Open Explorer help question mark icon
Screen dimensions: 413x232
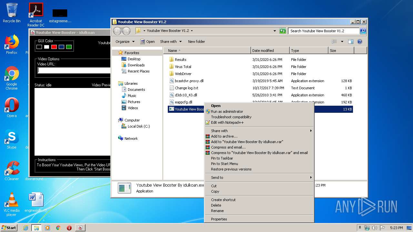point(360,42)
